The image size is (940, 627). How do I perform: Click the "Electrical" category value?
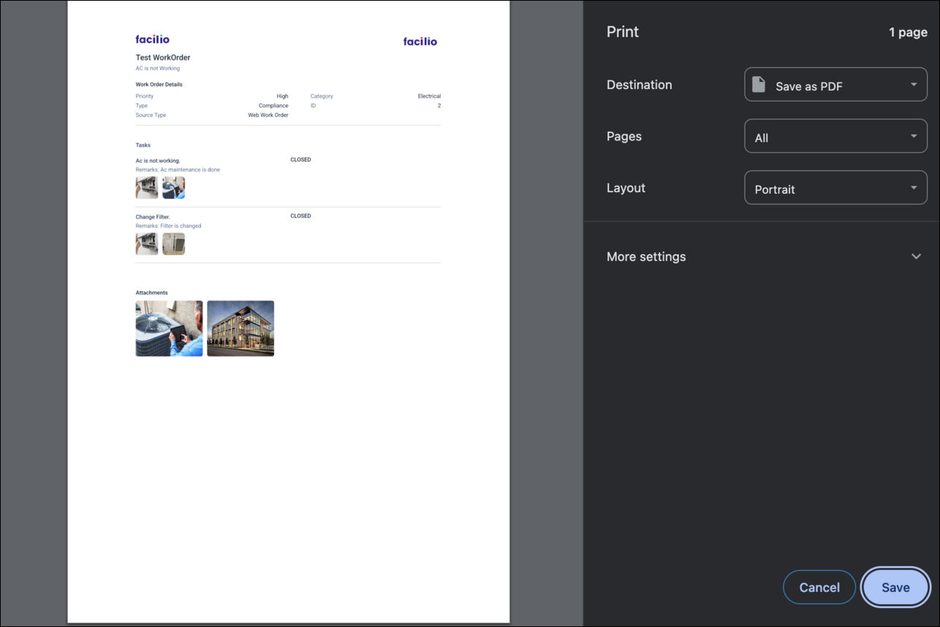(429, 96)
